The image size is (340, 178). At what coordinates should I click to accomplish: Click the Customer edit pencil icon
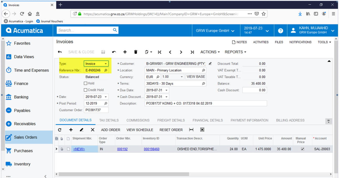click(x=210, y=64)
